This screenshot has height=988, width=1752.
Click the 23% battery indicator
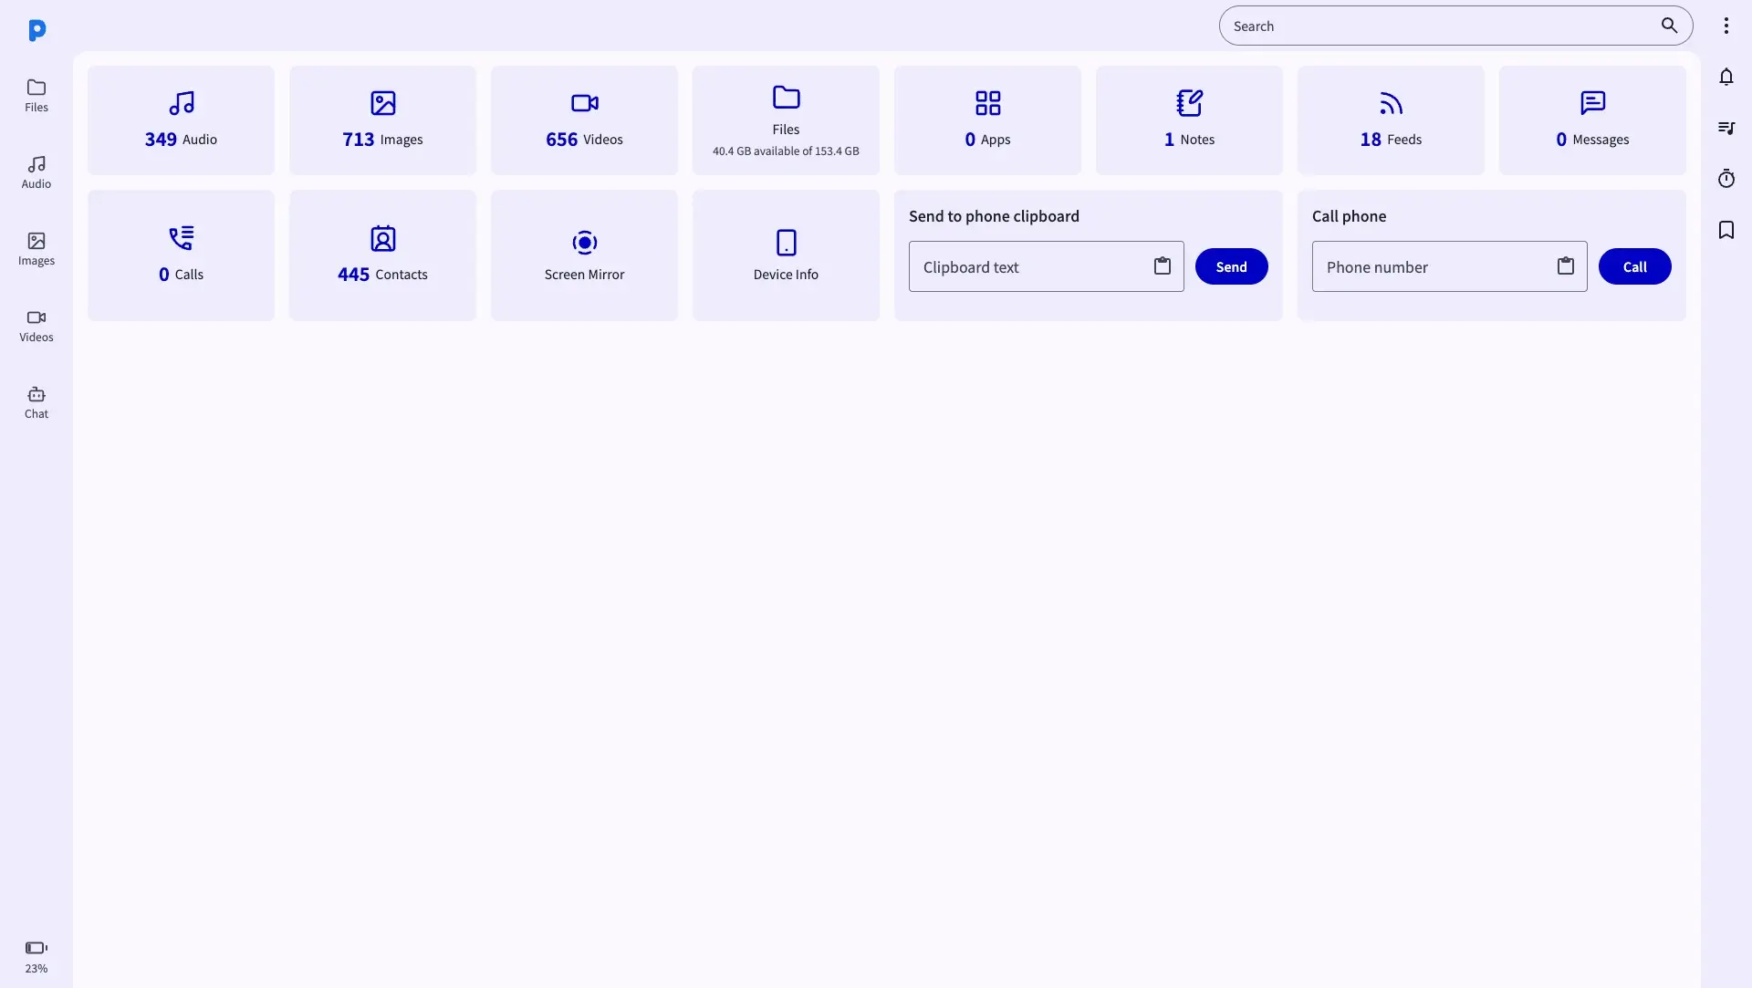coord(36,955)
